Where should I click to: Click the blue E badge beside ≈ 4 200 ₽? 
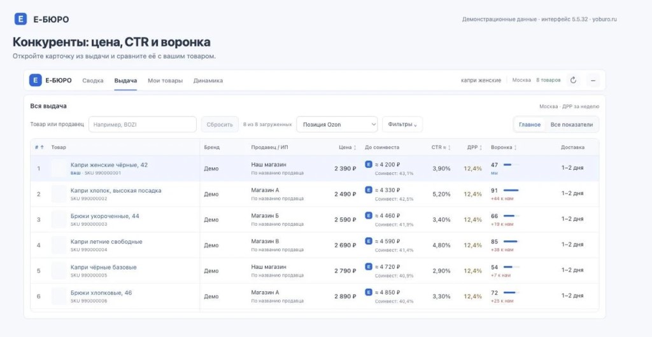coord(369,164)
